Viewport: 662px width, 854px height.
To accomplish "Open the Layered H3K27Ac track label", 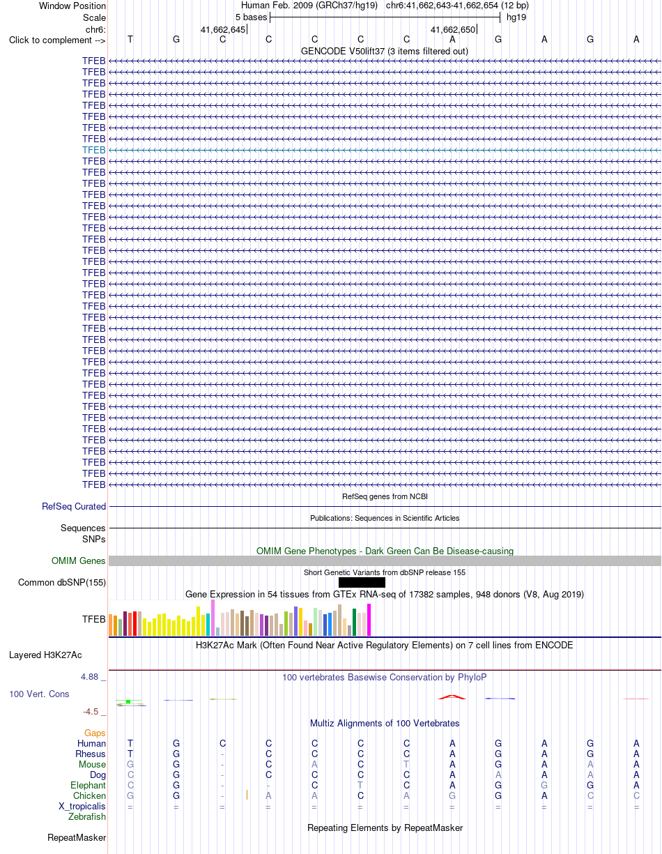I will (45, 655).
